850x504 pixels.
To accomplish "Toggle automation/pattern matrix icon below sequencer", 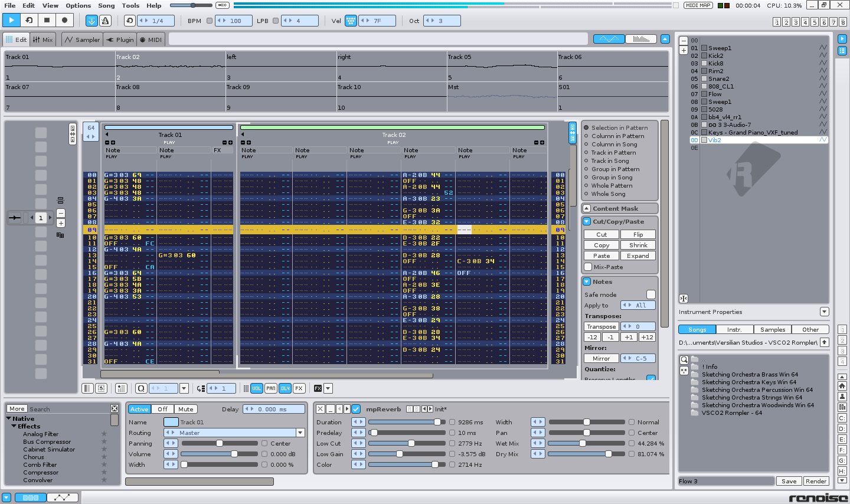I will (102, 388).
